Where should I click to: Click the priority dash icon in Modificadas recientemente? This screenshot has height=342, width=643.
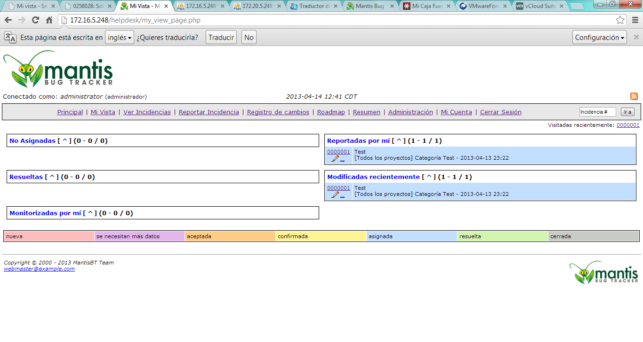pyautogui.click(x=342, y=197)
